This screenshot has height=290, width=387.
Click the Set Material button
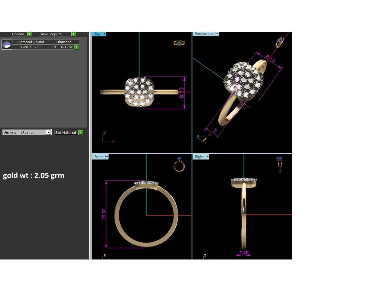pyautogui.click(x=66, y=133)
